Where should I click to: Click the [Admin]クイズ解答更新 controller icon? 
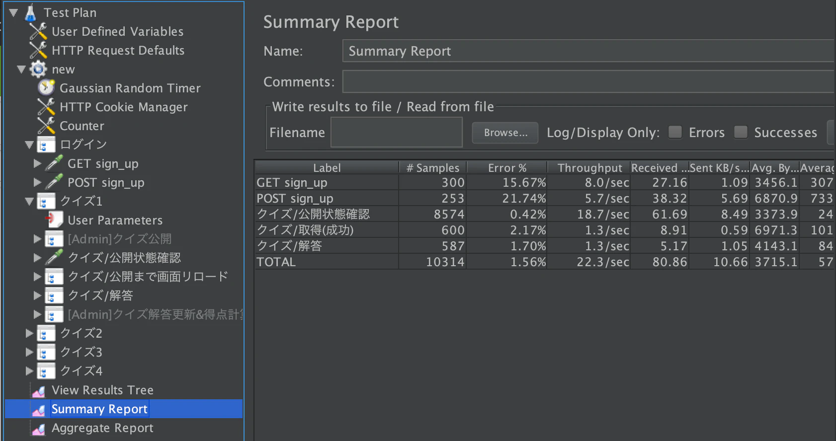pos(54,314)
